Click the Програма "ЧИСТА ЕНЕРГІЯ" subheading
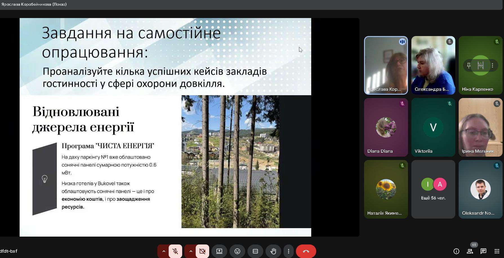 (108, 146)
